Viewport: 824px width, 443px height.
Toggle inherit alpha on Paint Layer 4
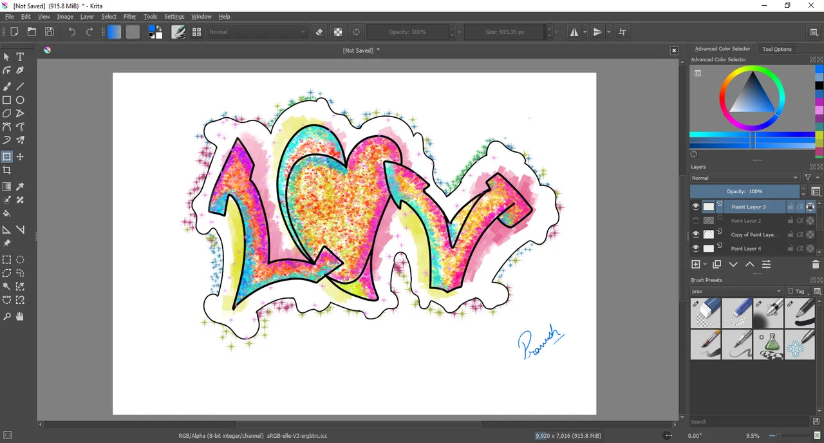tap(800, 249)
